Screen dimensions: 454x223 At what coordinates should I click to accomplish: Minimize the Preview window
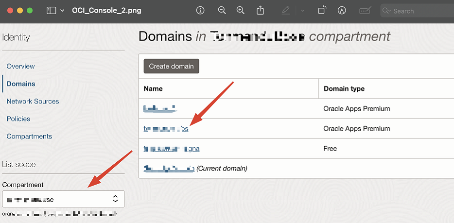tap(20, 11)
